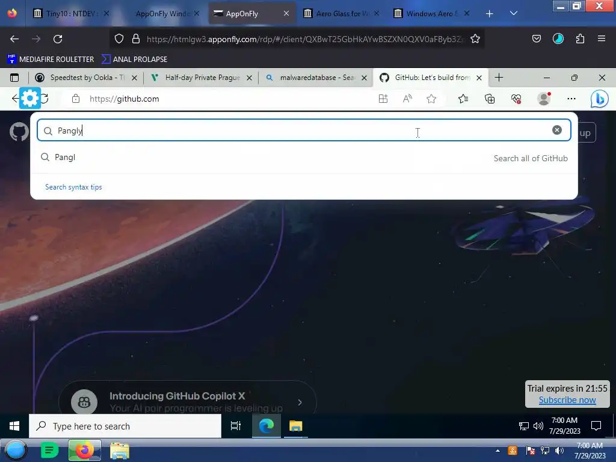Open Search syntax tips link
This screenshot has height=462, width=616.
[73, 187]
